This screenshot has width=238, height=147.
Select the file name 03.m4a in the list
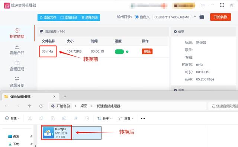(47, 51)
